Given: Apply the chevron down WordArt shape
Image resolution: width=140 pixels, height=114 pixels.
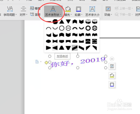Looking at the screenshot, I should [82, 22].
